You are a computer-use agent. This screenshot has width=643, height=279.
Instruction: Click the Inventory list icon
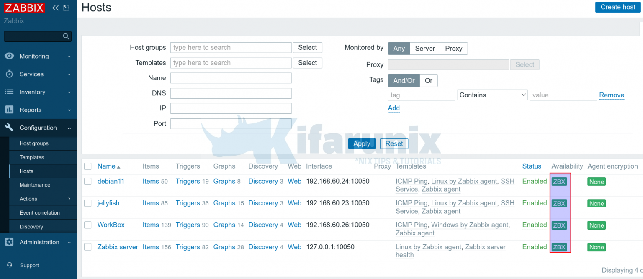[10, 92]
